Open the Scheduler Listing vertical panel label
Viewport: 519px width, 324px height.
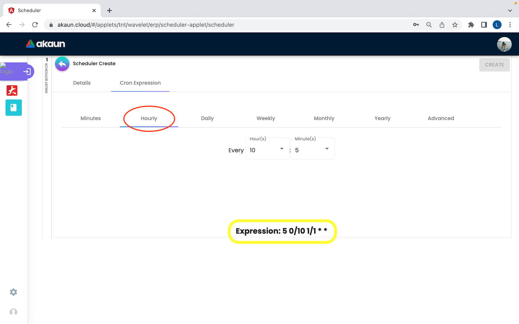(46, 77)
